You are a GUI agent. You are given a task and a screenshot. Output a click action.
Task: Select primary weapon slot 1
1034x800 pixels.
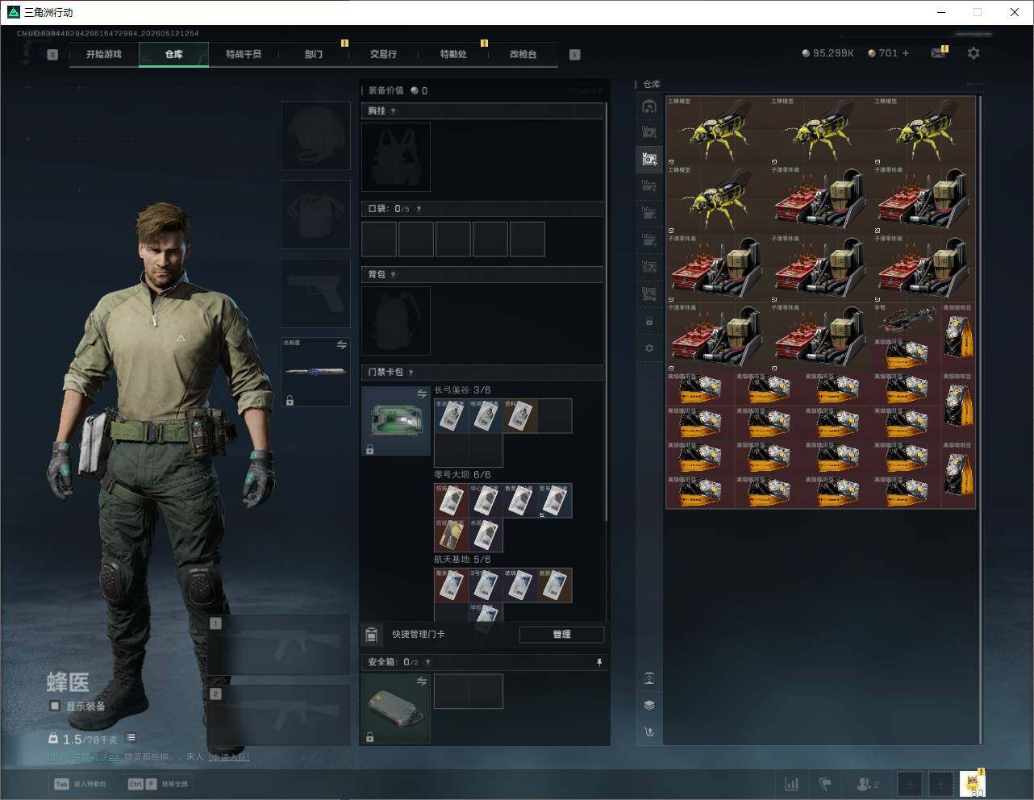(x=279, y=645)
